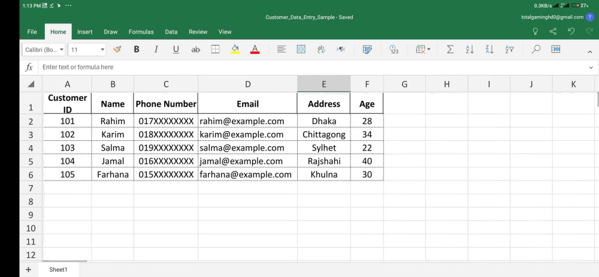Click the Phone Number header cell
Viewport: 599px width, 277px height.
166,103
